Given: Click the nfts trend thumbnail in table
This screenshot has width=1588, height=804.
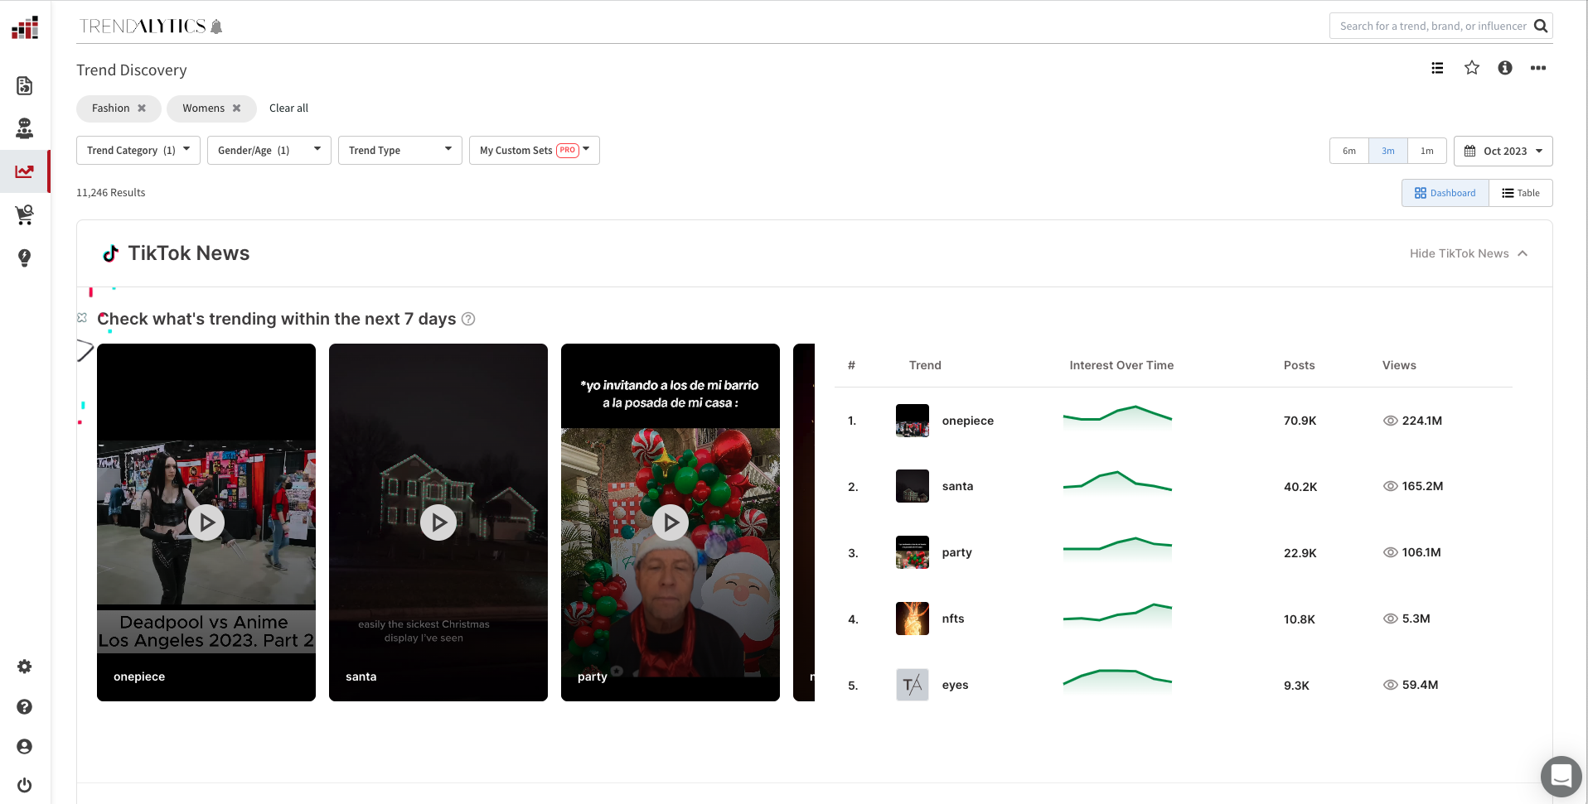Looking at the screenshot, I should click(x=913, y=619).
